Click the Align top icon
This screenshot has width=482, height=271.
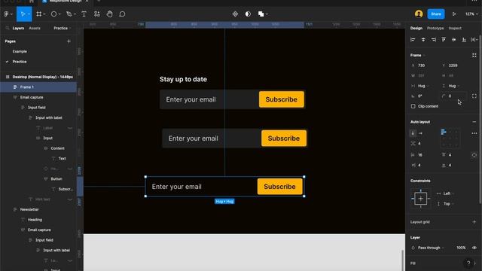[444, 40]
